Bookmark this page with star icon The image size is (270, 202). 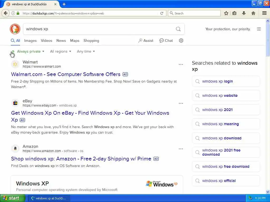pos(226,13)
